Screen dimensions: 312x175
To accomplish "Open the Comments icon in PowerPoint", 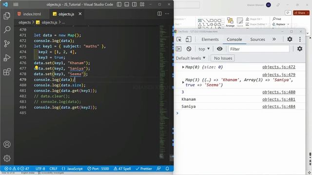I will tap(288, 13).
